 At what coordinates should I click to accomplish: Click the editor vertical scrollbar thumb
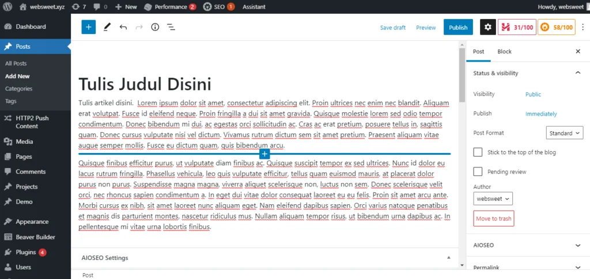pos(462,75)
